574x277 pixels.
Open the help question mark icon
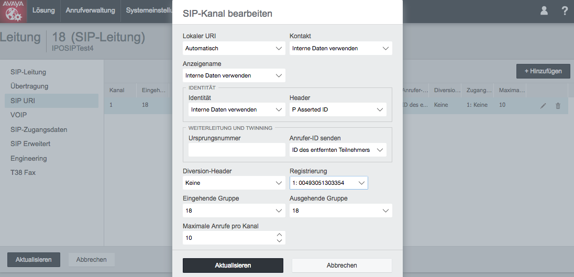[x=565, y=10]
